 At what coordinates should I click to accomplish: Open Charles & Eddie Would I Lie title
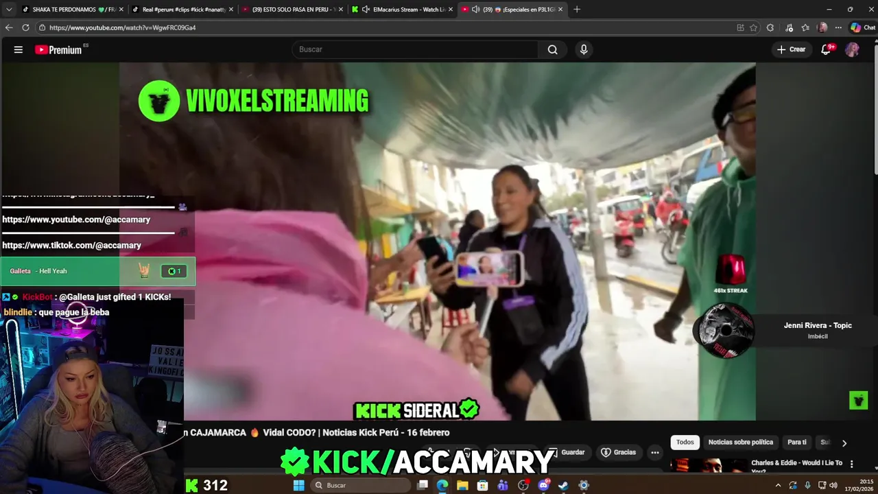point(796,467)
